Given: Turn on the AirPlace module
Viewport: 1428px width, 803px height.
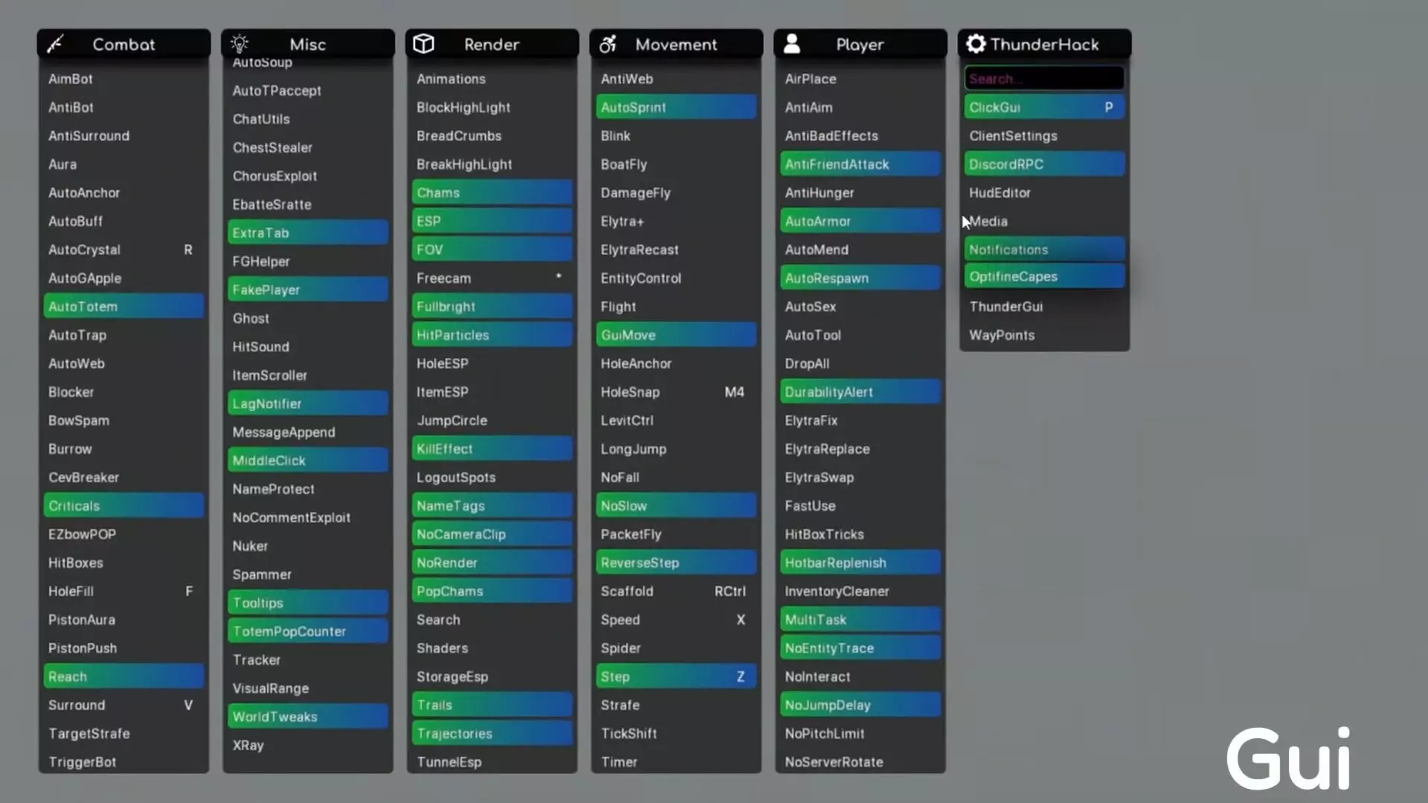Looking at the screenshot, I should point(860,79).
